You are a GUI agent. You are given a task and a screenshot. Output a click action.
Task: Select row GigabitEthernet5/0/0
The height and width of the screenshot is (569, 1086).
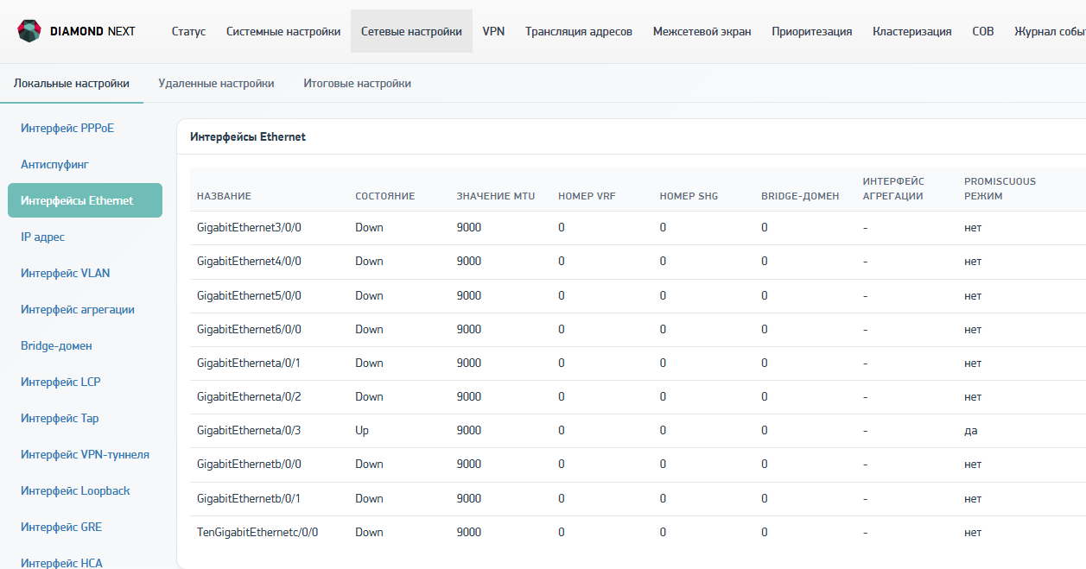(x=638, y=295)
